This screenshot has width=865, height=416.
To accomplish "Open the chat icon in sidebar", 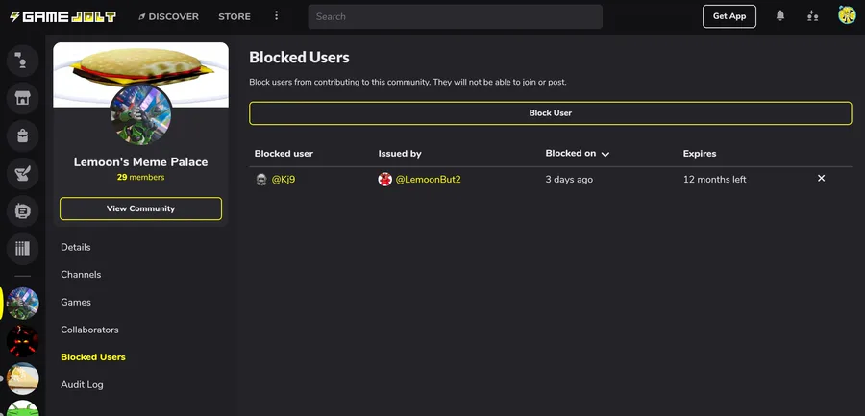I will click(x=22, y=210).
